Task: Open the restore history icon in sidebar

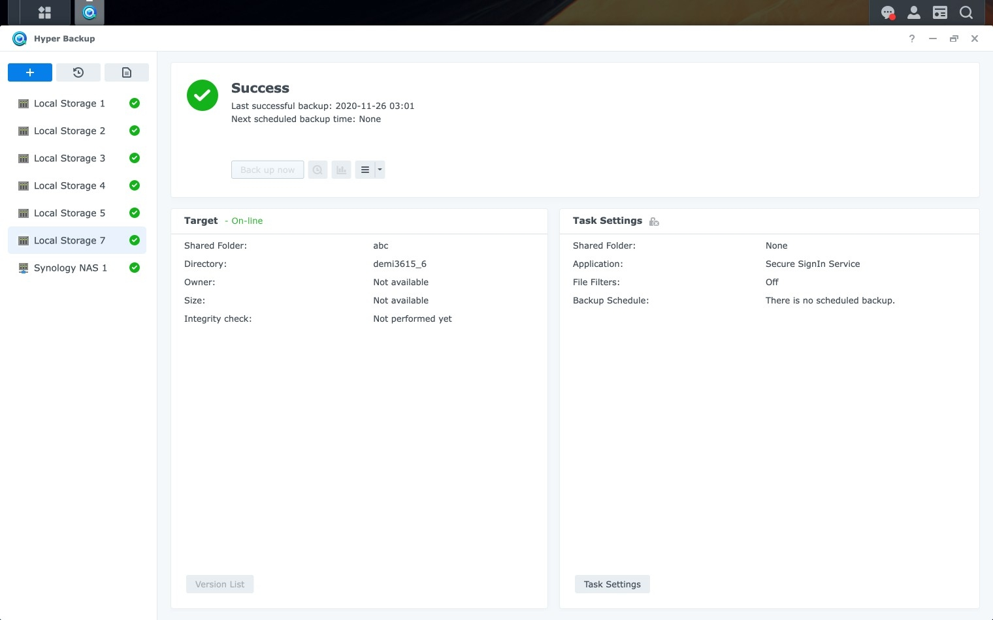Action: pyautogui.click(x=78, y=72)
